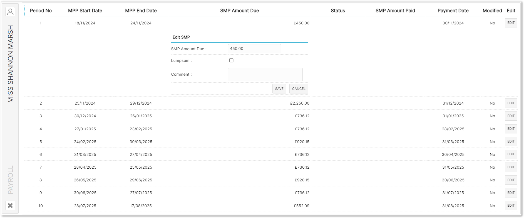Click Edit on period 7 row

511,167
